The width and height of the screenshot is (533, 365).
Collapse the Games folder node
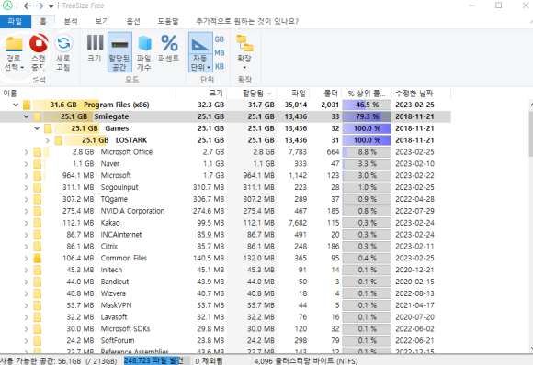point(37,128)
